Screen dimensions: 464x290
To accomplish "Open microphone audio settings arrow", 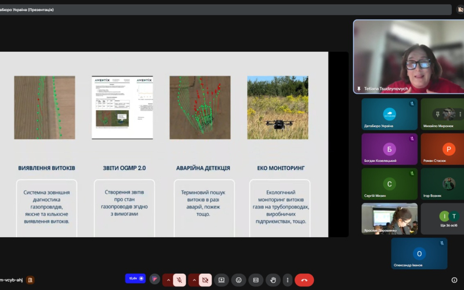I will pos(168,280).
